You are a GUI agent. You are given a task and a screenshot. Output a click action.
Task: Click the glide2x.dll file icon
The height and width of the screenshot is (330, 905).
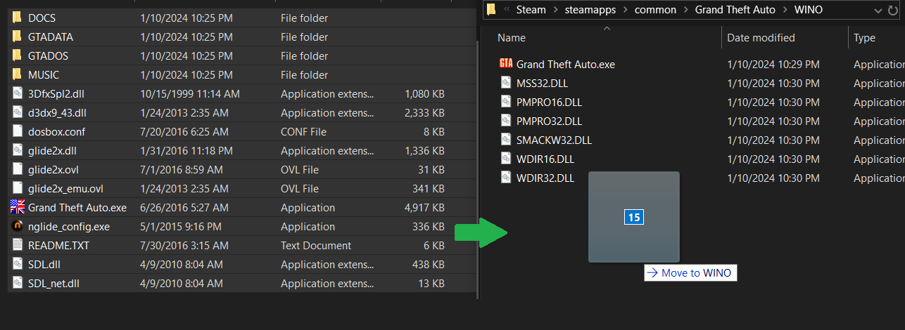tap(18, 150)
